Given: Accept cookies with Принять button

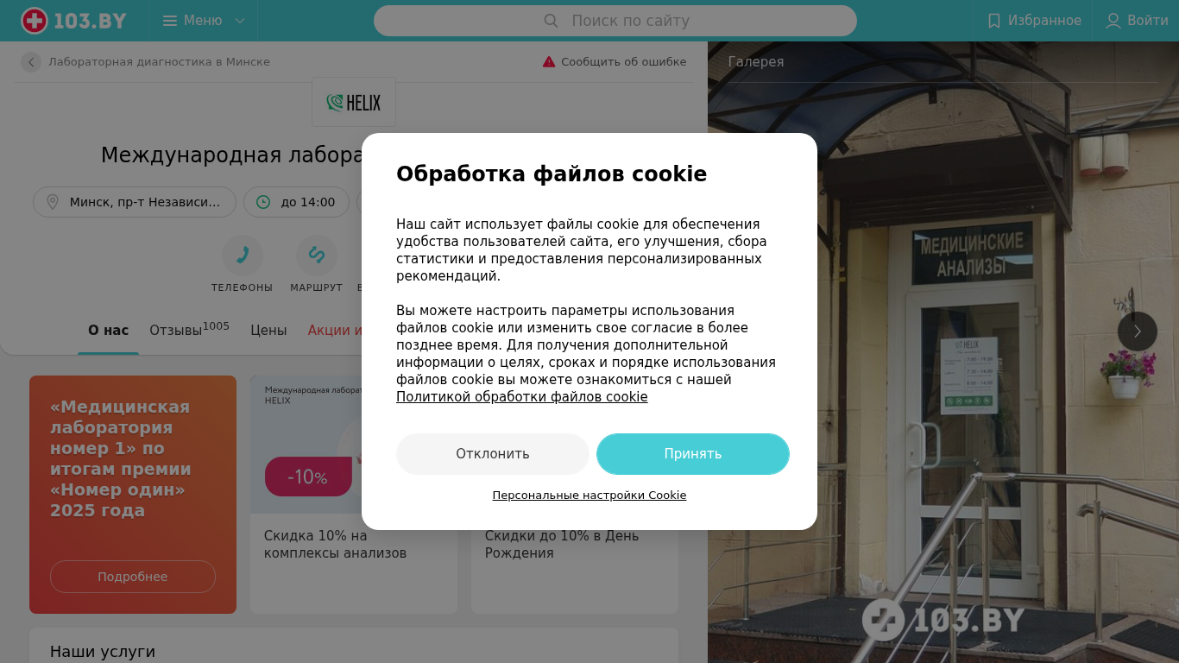Looking at the screenshot, I should 693,454.
